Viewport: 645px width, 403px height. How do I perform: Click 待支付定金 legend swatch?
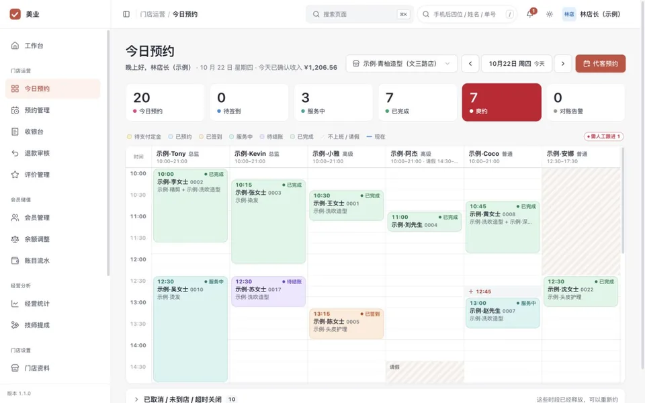point(129,136)
